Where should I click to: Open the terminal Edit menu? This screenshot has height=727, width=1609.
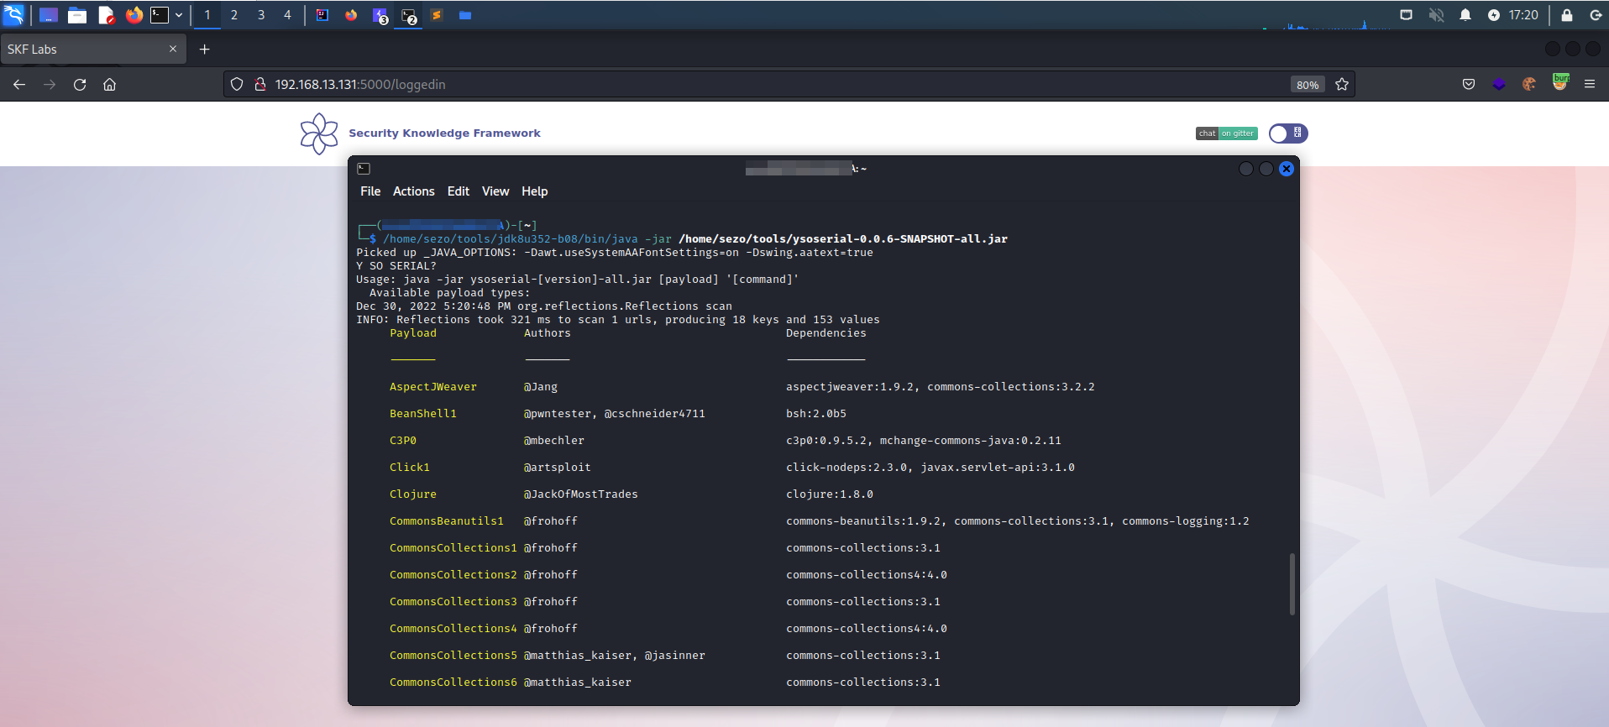click(x=459, y=191)
